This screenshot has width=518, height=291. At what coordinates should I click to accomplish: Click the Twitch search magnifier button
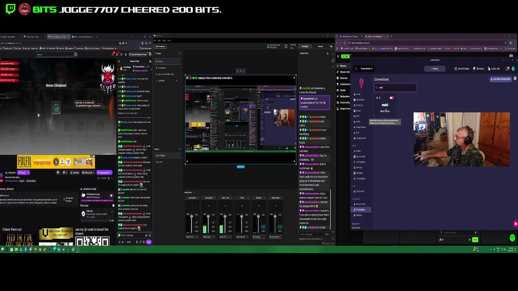click(x=76, y=54)
